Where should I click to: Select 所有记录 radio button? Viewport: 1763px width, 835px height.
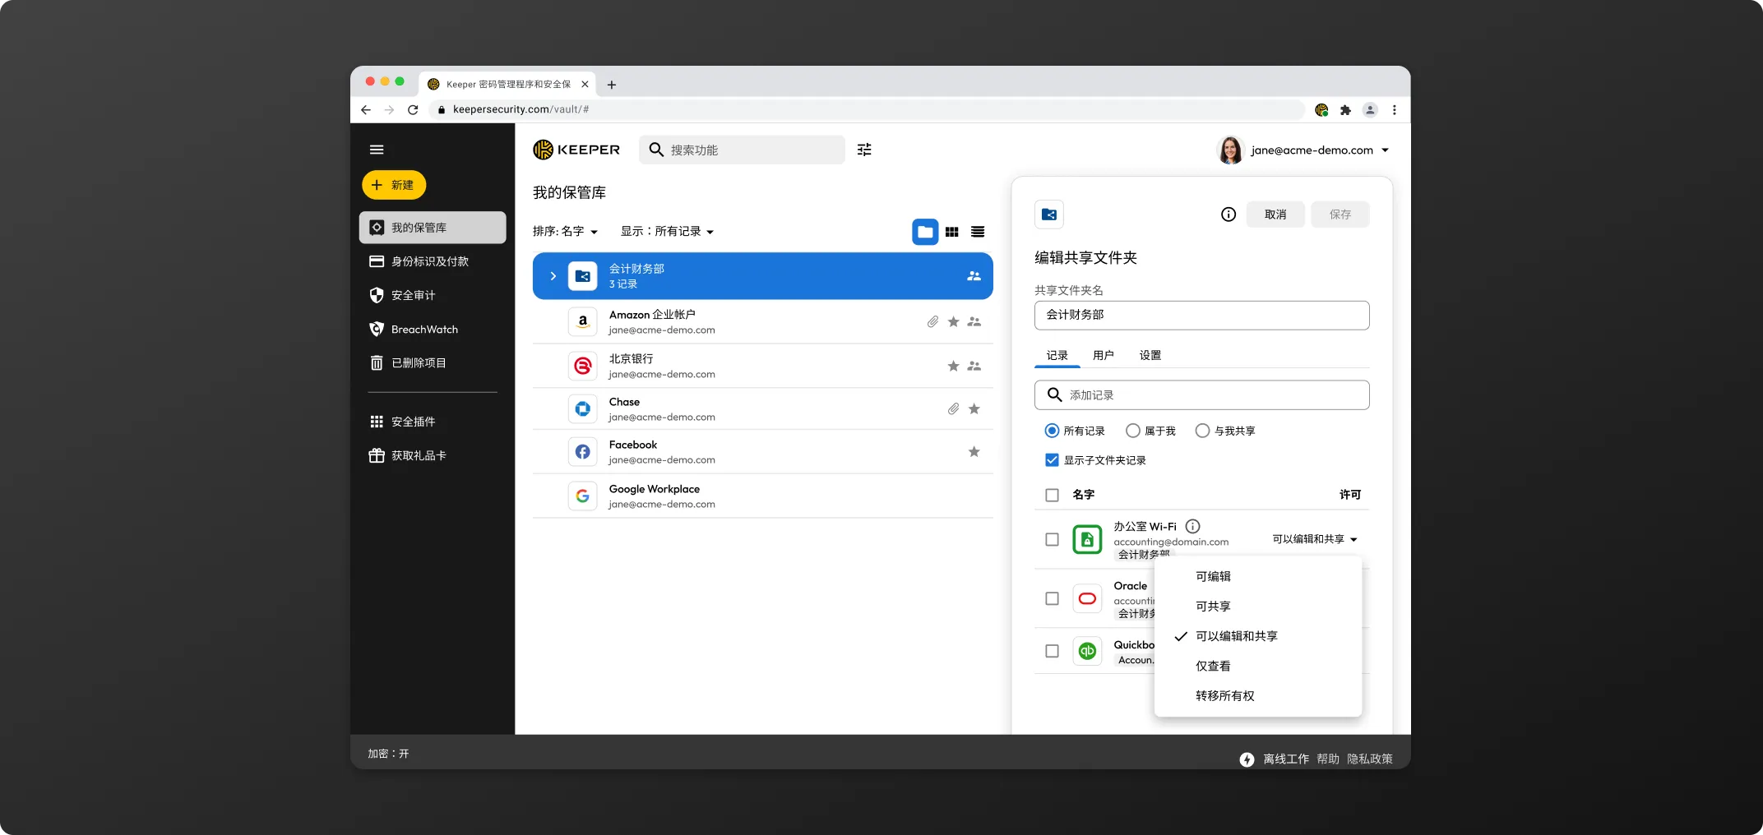click(1052, 431)
